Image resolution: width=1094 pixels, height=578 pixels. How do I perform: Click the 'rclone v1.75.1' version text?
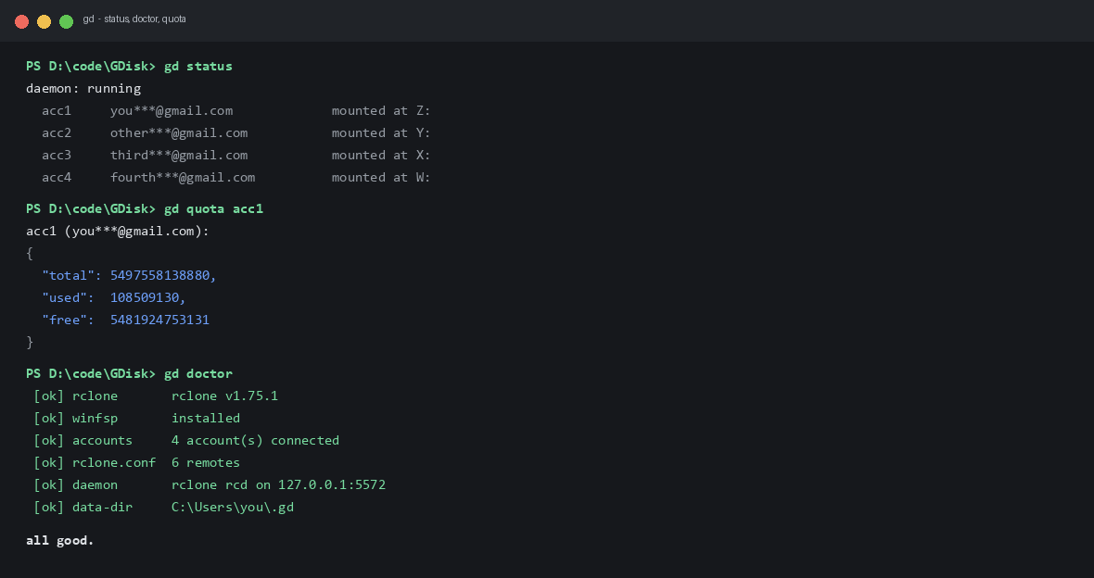click(224, 396)
